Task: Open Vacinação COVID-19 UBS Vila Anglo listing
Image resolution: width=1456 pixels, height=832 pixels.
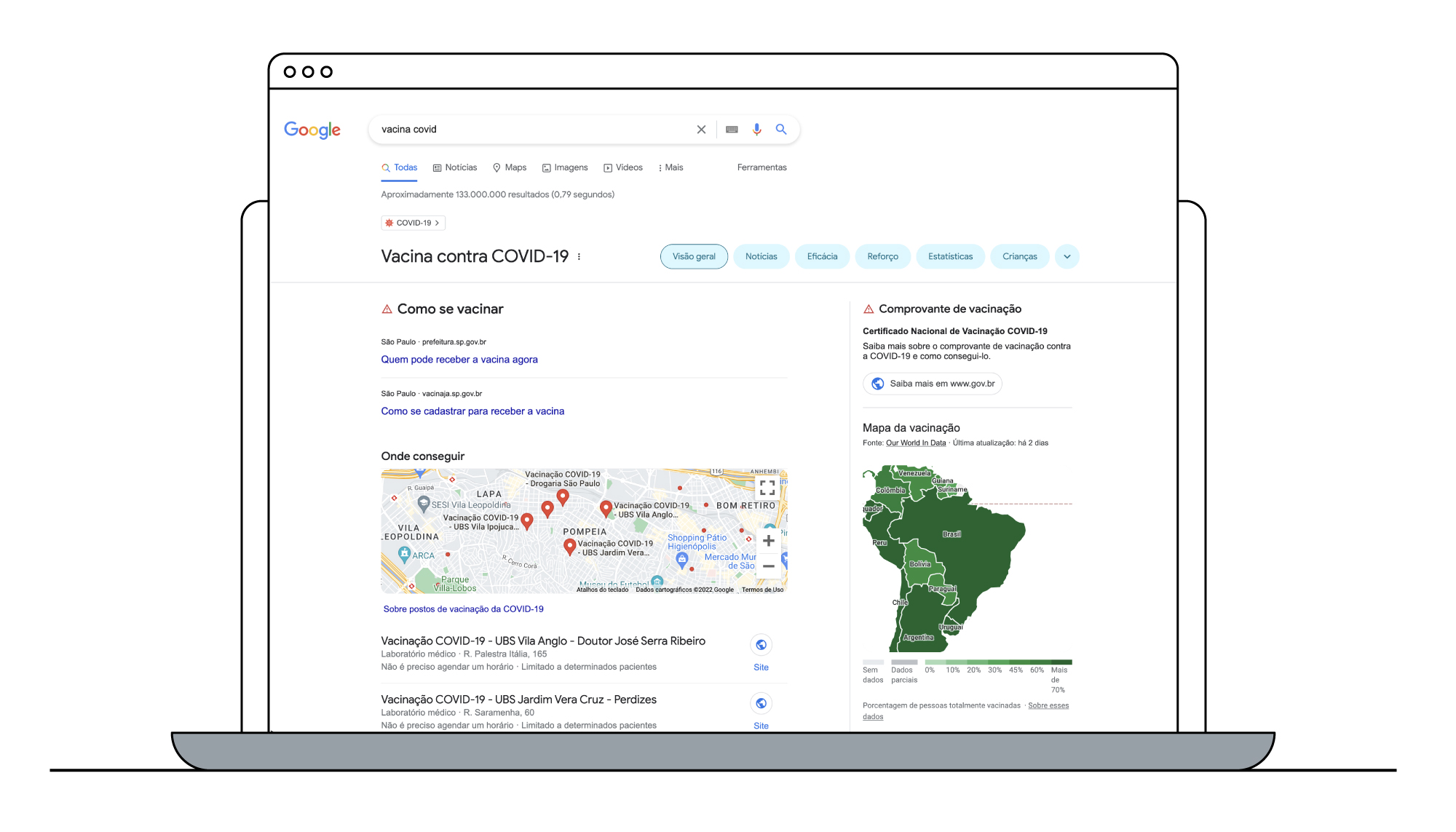Action: [543, 641]
